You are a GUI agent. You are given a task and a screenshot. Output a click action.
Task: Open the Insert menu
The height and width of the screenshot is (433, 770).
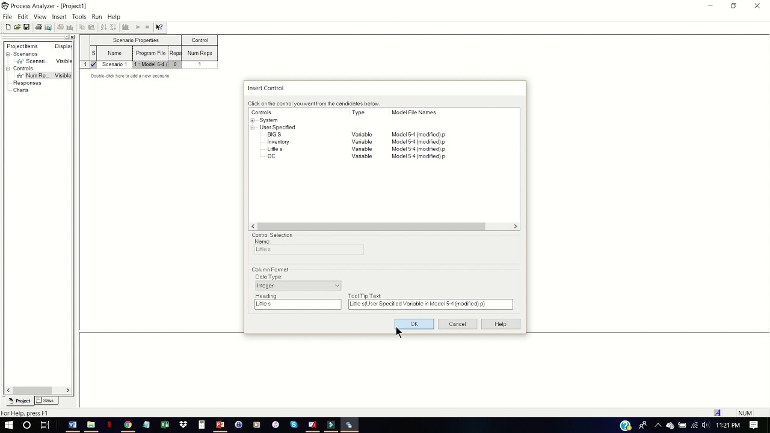(x=59, y=17)
